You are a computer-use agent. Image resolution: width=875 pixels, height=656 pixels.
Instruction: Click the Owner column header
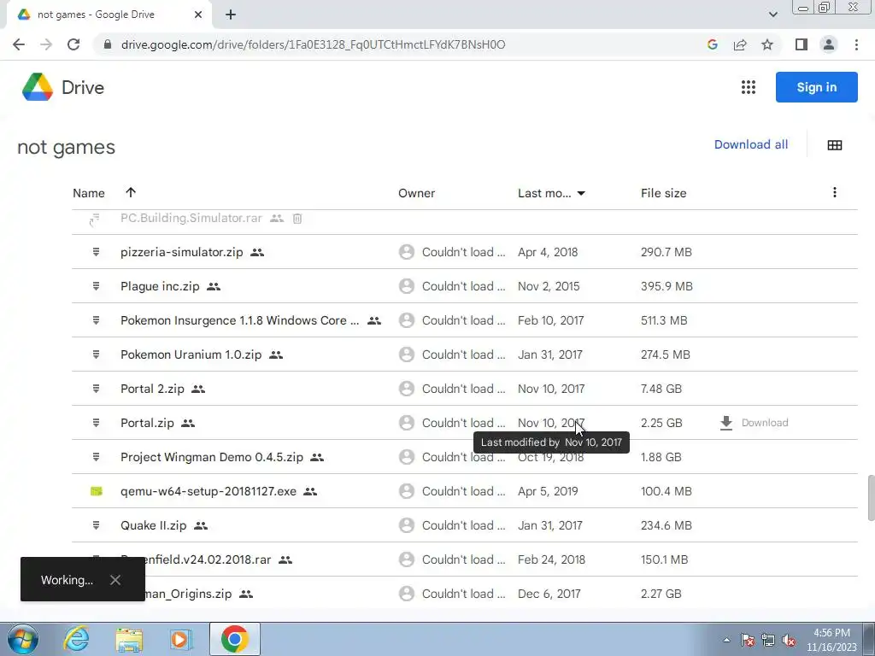click(x=416, y=193)
